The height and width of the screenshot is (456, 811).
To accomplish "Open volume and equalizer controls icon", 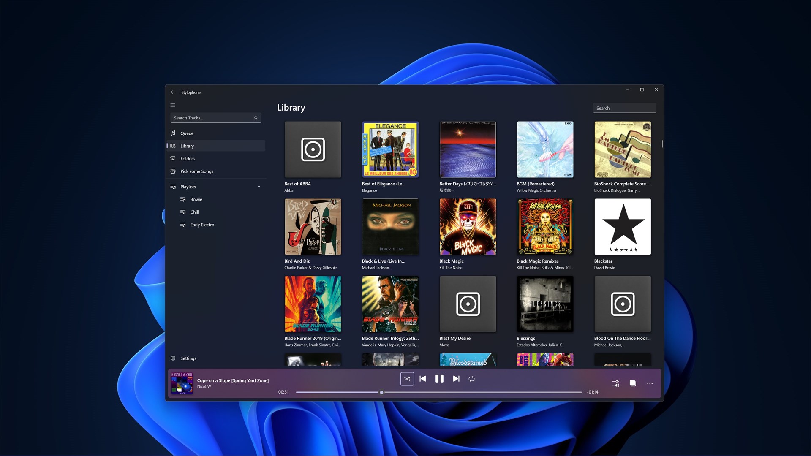I will coord(615,383).
